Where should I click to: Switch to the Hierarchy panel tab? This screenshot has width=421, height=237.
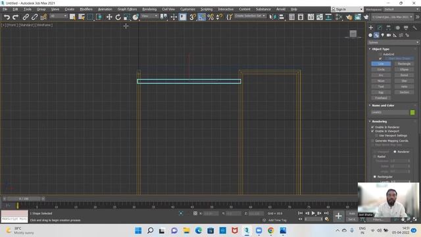389,28
